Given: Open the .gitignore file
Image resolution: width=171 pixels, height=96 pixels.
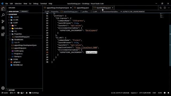Looking at the screenshot, I should (17, 62).
